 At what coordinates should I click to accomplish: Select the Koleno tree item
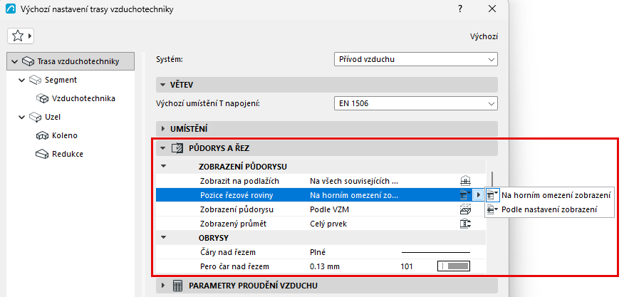[65, 135]
